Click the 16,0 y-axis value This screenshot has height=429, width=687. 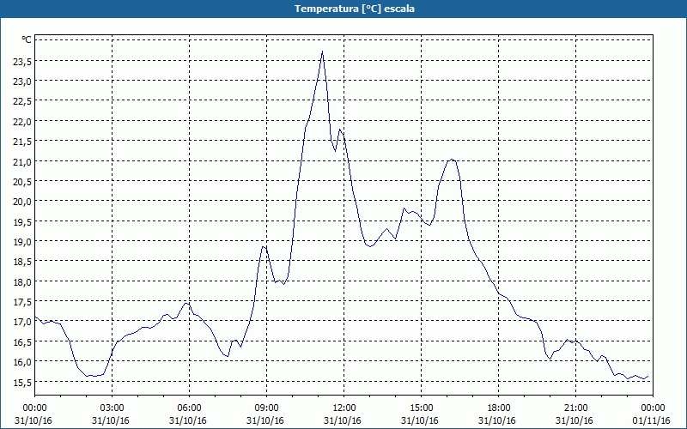22,362
